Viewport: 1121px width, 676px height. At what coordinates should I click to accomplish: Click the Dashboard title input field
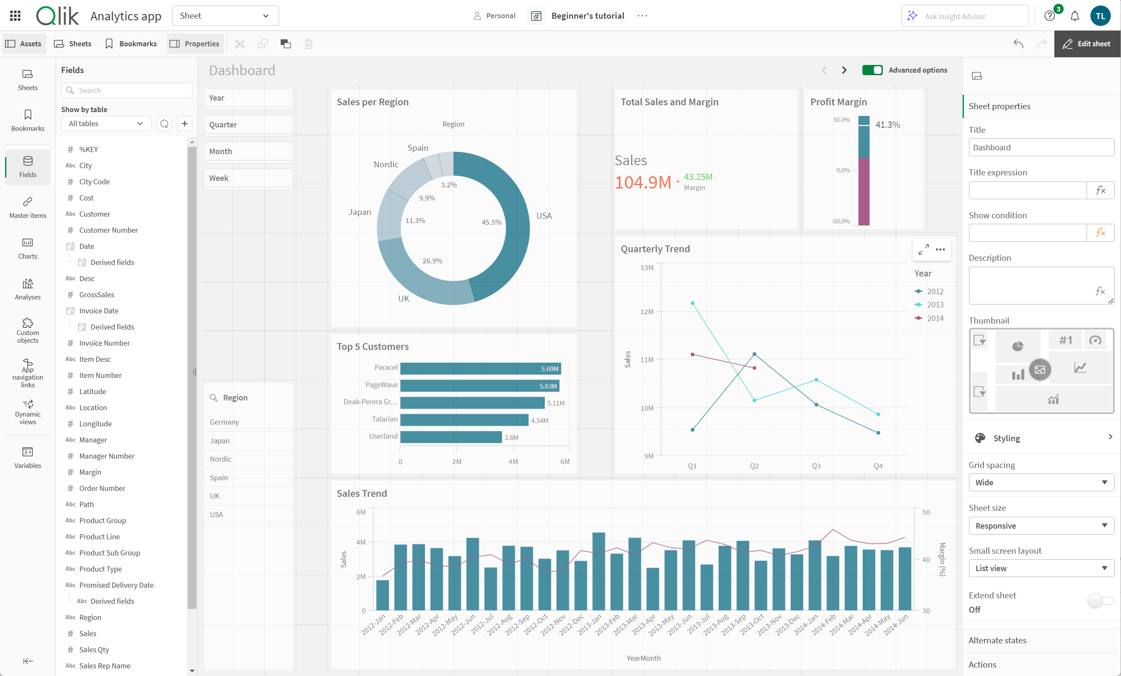coord(1038,146)
